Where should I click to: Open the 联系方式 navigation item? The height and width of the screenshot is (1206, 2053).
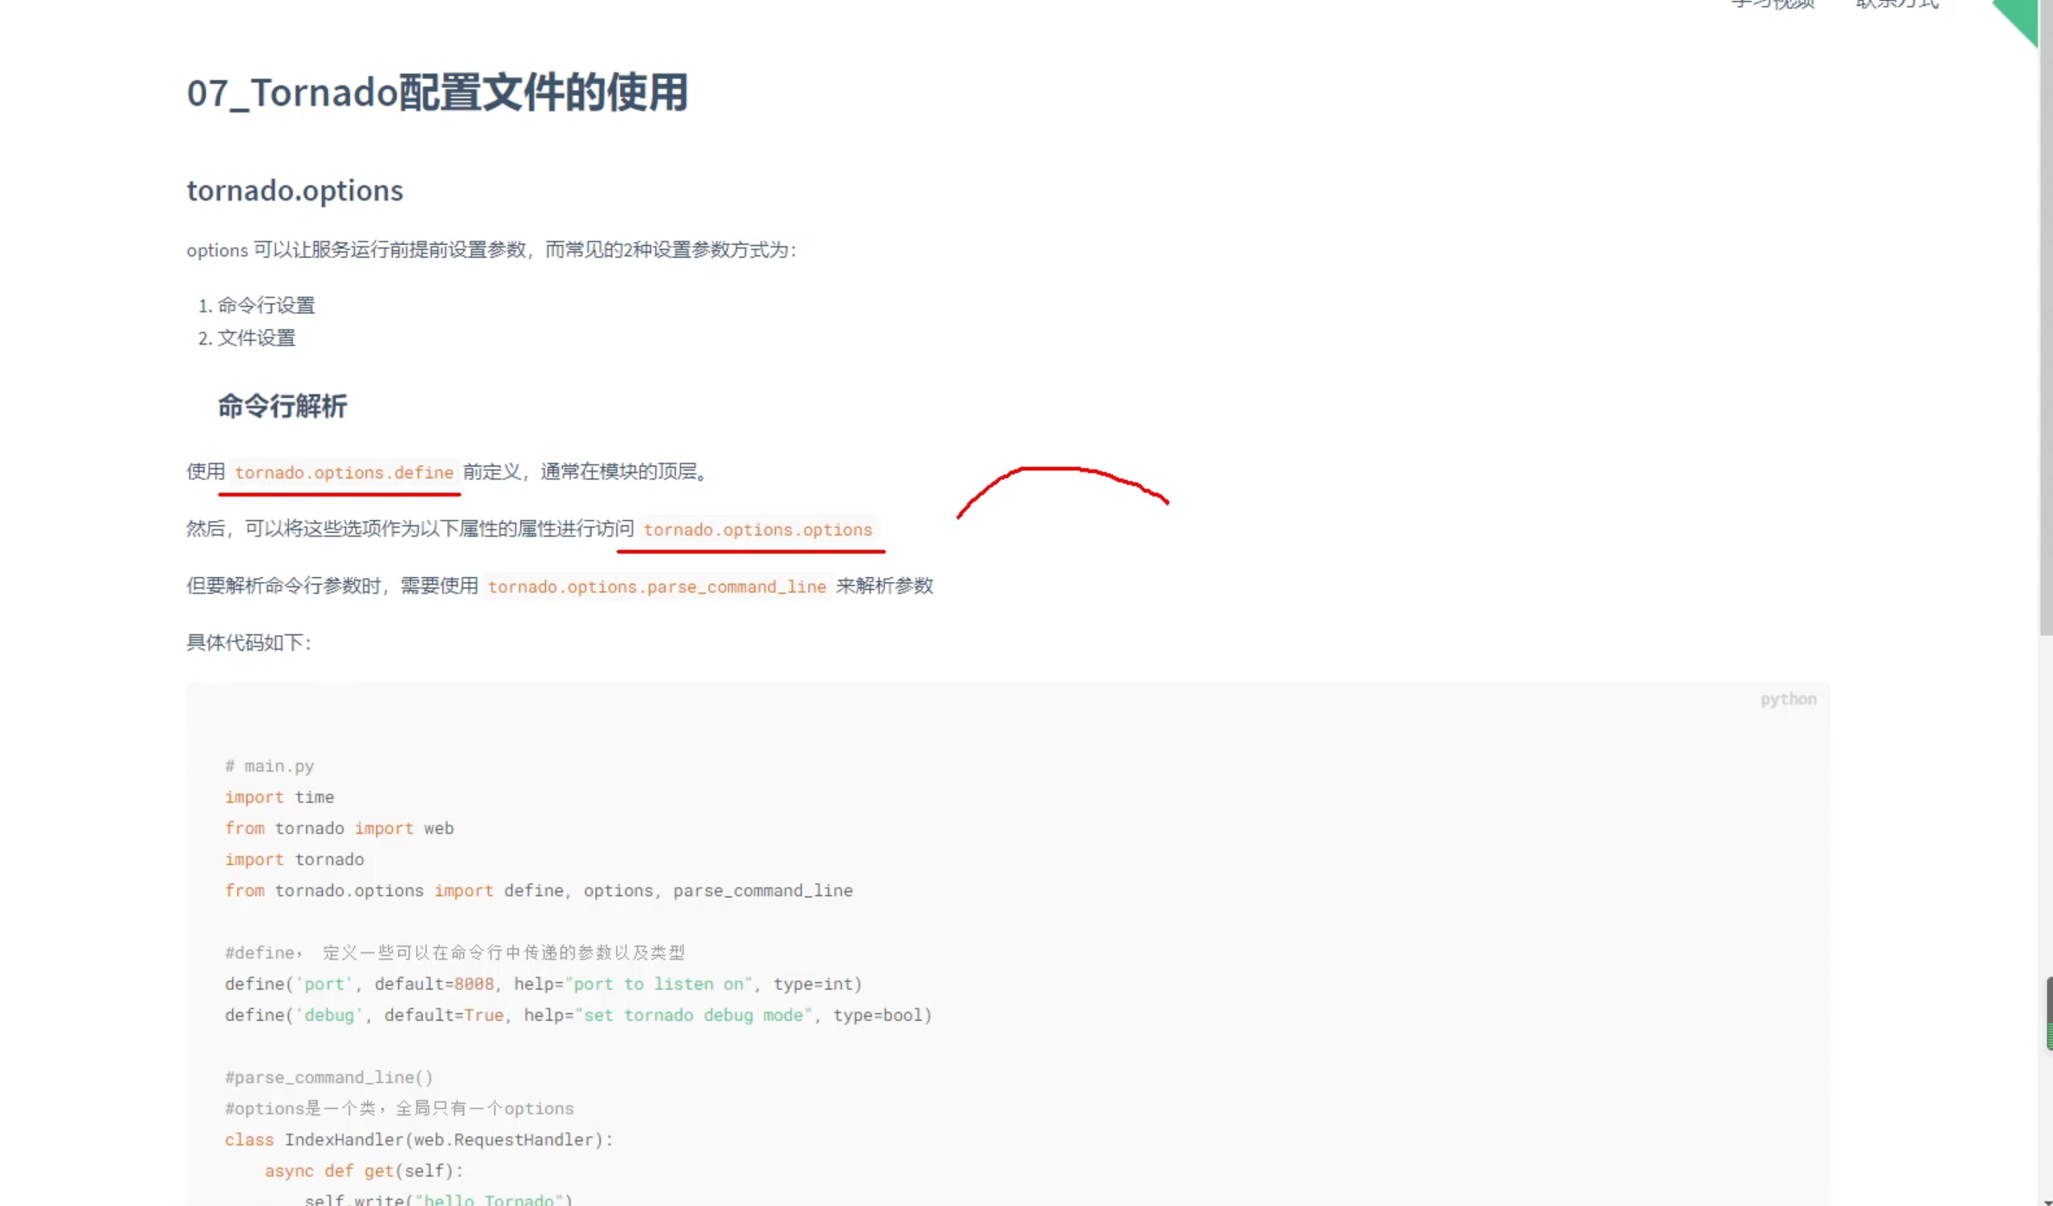click(1897, 4)
